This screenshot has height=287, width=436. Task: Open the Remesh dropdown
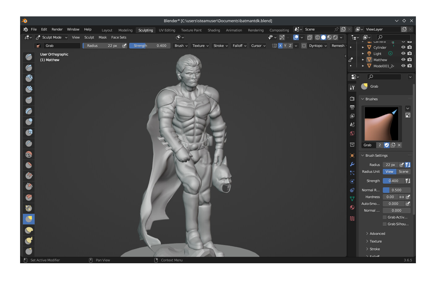click(x=338, y=46)
